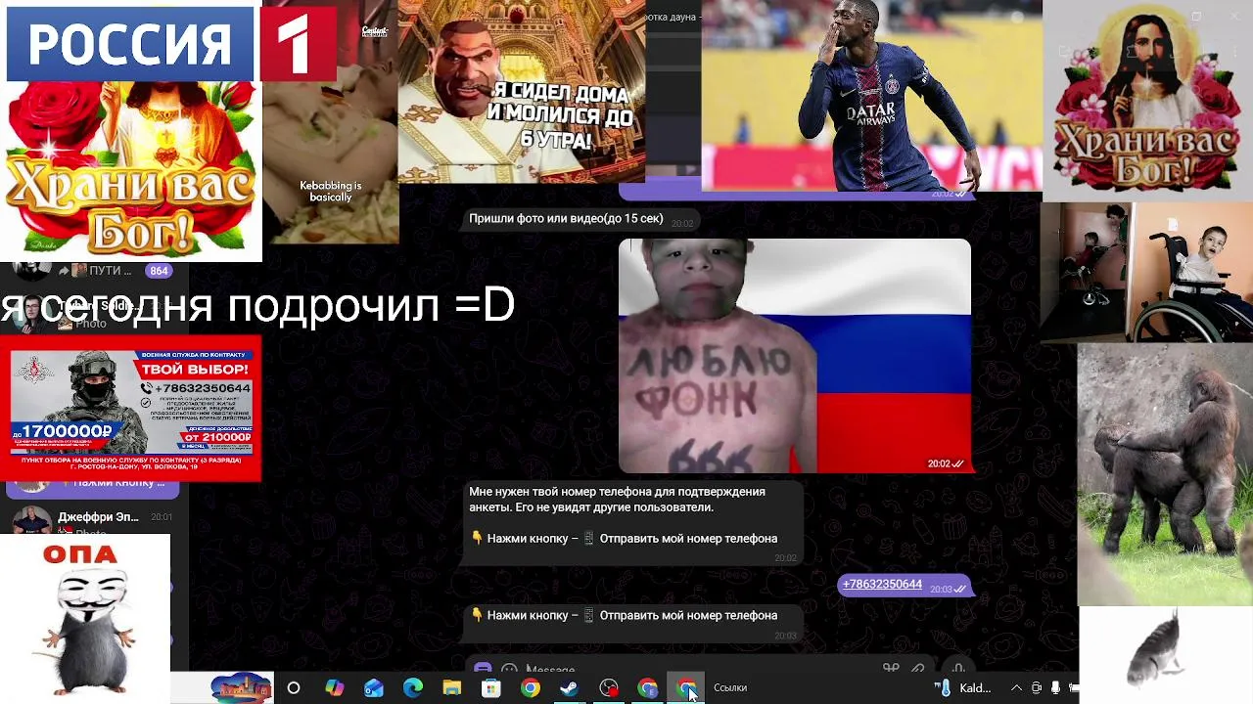Viewport: 1253px width, 704px height.
Task: Click the 'Храни вас Бог!' image in the screen corner
Action: point(1147,101)
